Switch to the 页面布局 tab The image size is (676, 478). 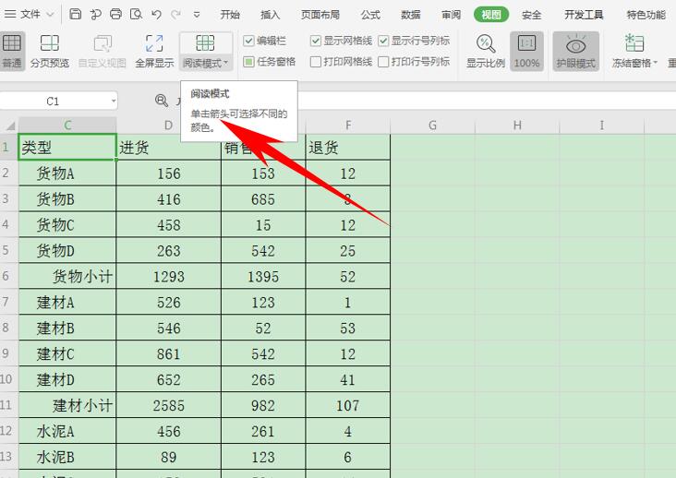tap(320, 15)
